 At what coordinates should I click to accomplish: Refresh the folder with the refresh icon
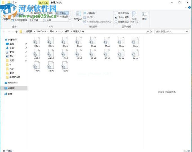pos(151,32)
